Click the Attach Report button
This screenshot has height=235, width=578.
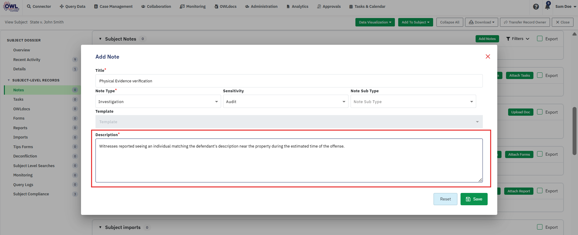point(519,191)
